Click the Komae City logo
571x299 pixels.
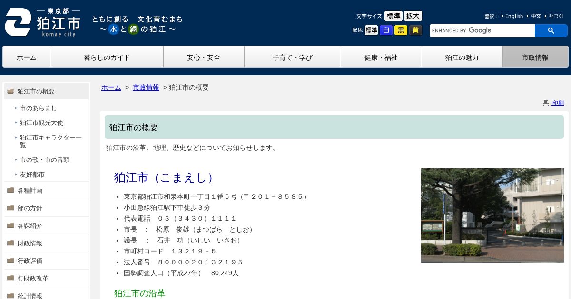coord(42,22)
